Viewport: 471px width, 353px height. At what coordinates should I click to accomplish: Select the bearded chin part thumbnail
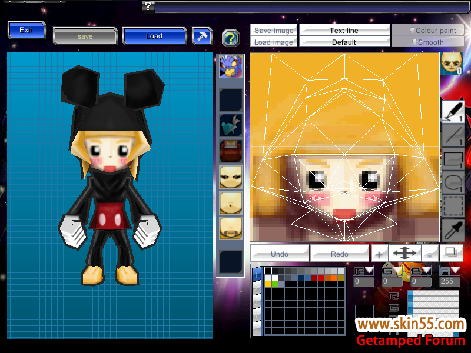click(x=231, y=229)
